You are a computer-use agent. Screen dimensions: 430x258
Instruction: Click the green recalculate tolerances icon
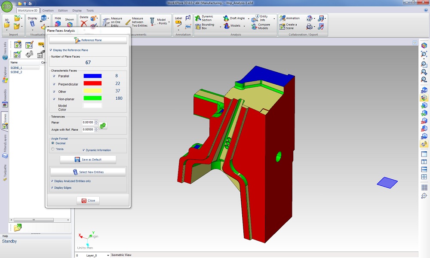tap(103, 126)
